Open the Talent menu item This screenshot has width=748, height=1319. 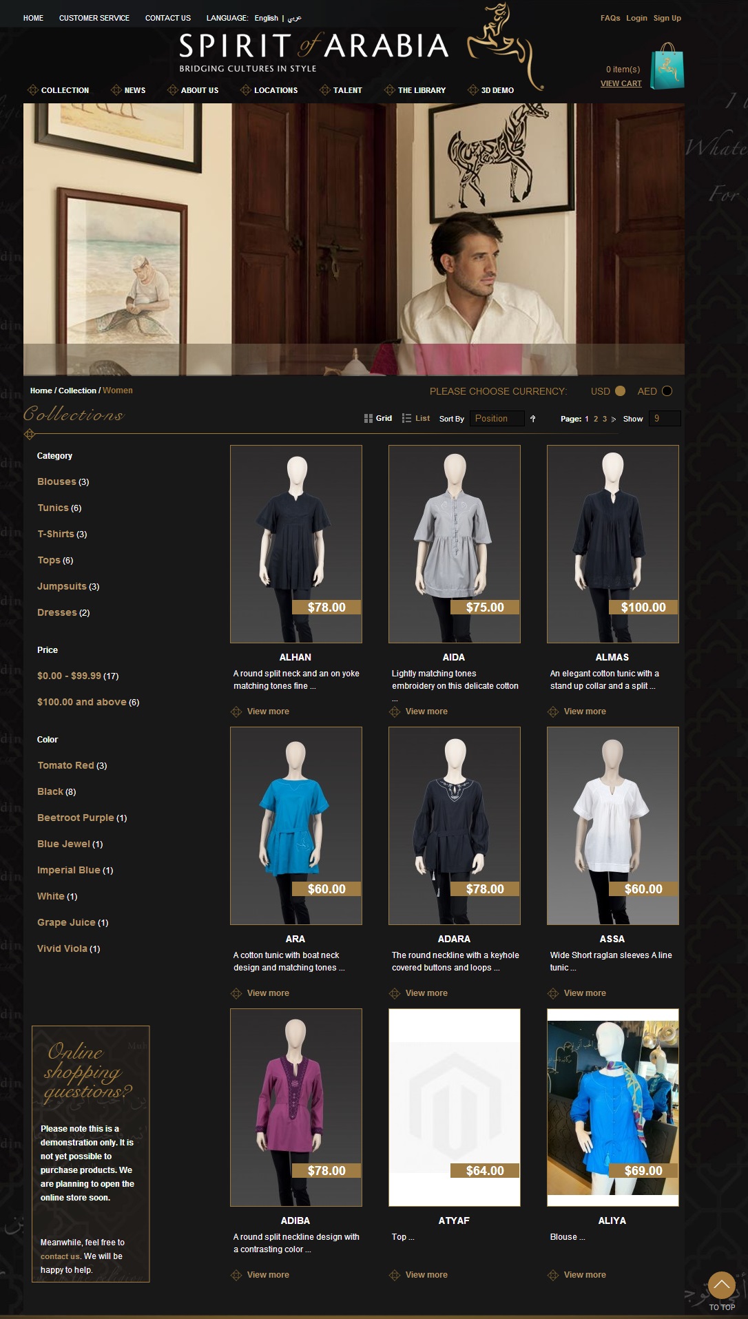348,90
